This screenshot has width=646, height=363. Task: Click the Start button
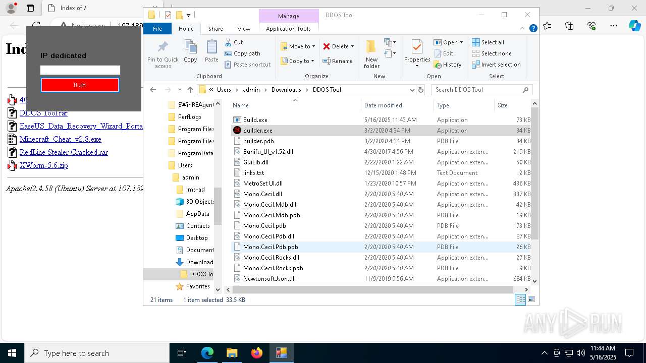[x=12, y=353]
